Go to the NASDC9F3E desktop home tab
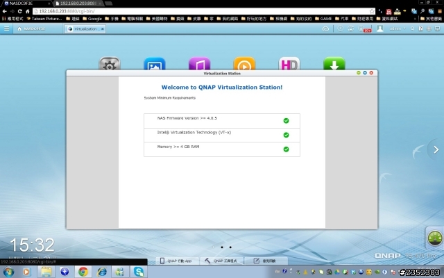 click(x=31, y=28)
